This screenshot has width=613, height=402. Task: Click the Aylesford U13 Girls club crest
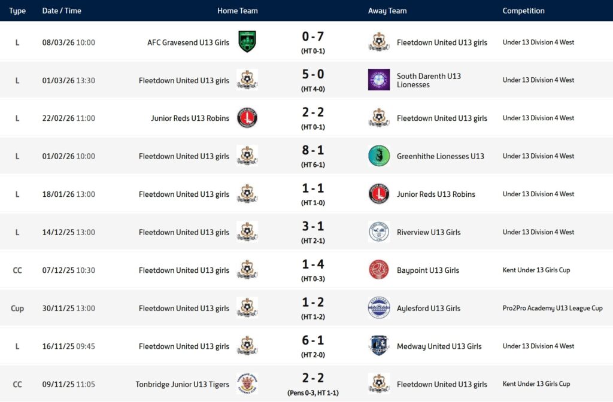coord(378,308)
